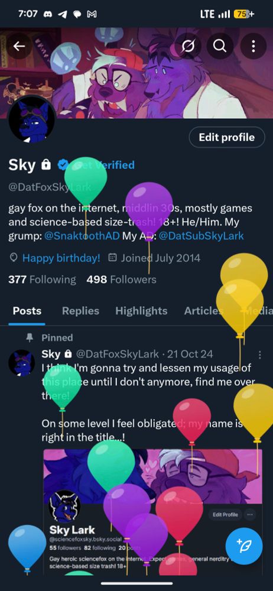Open the three-dot overflow menu in header
This screenshot has width=273, height=591.
[x=253, y=46]
